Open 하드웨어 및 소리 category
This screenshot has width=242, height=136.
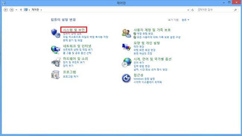tap(75, 59)
